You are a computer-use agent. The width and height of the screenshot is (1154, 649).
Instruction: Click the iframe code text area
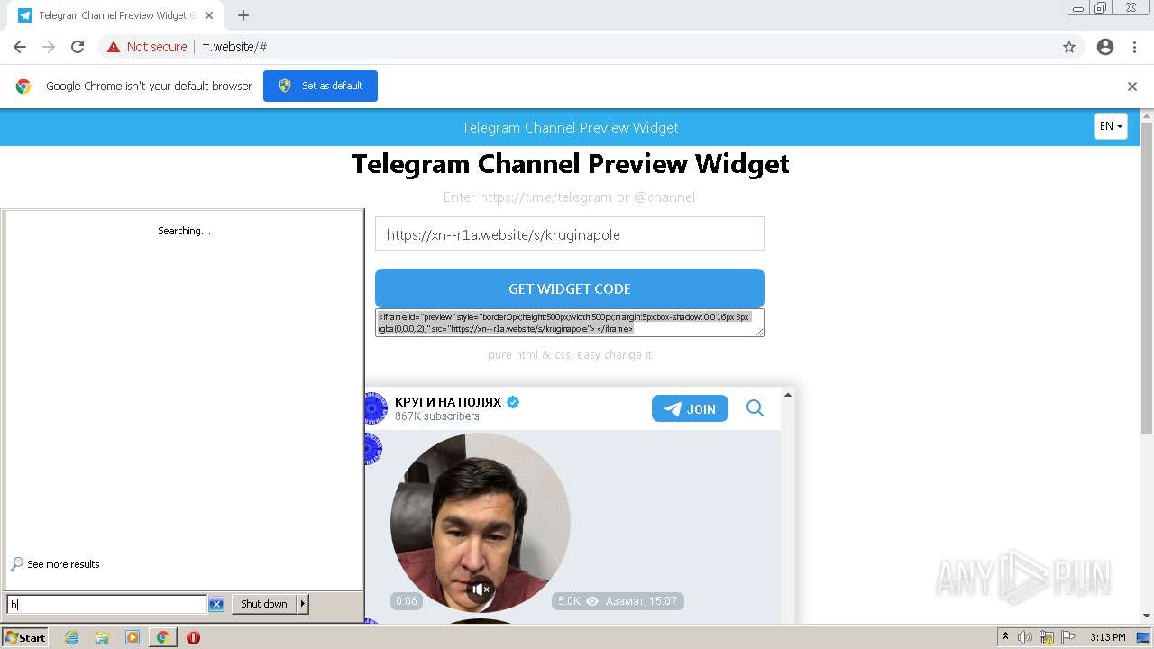coord(570,323)
